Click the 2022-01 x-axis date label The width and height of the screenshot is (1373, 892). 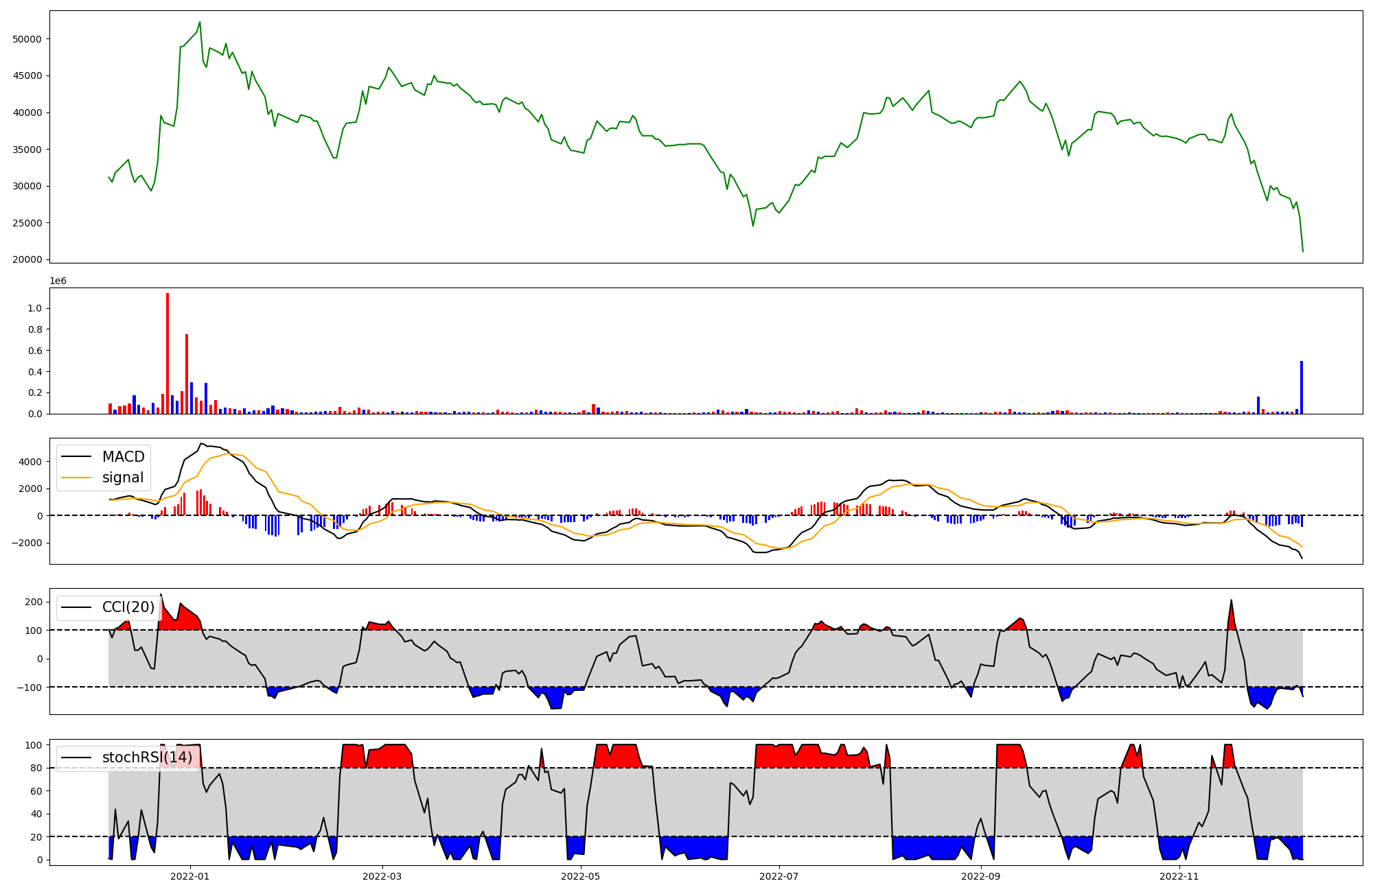click(x=189, y=876)
